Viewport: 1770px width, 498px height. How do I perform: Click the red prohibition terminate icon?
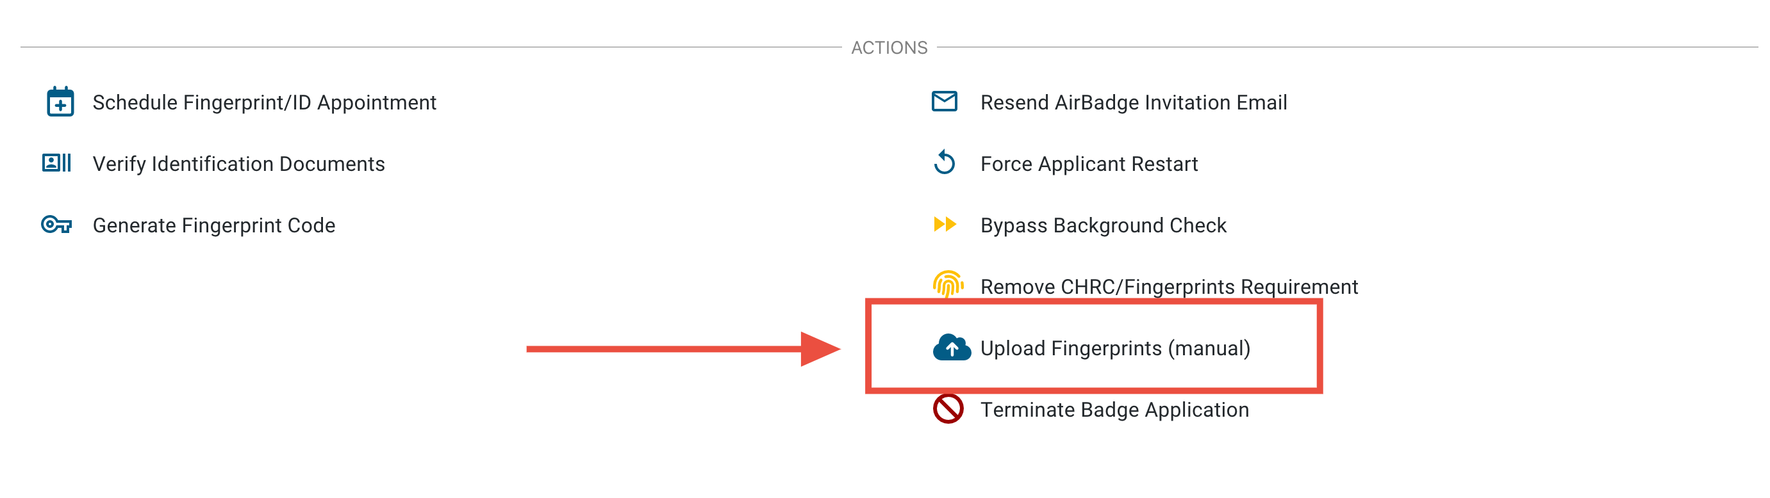948,409
